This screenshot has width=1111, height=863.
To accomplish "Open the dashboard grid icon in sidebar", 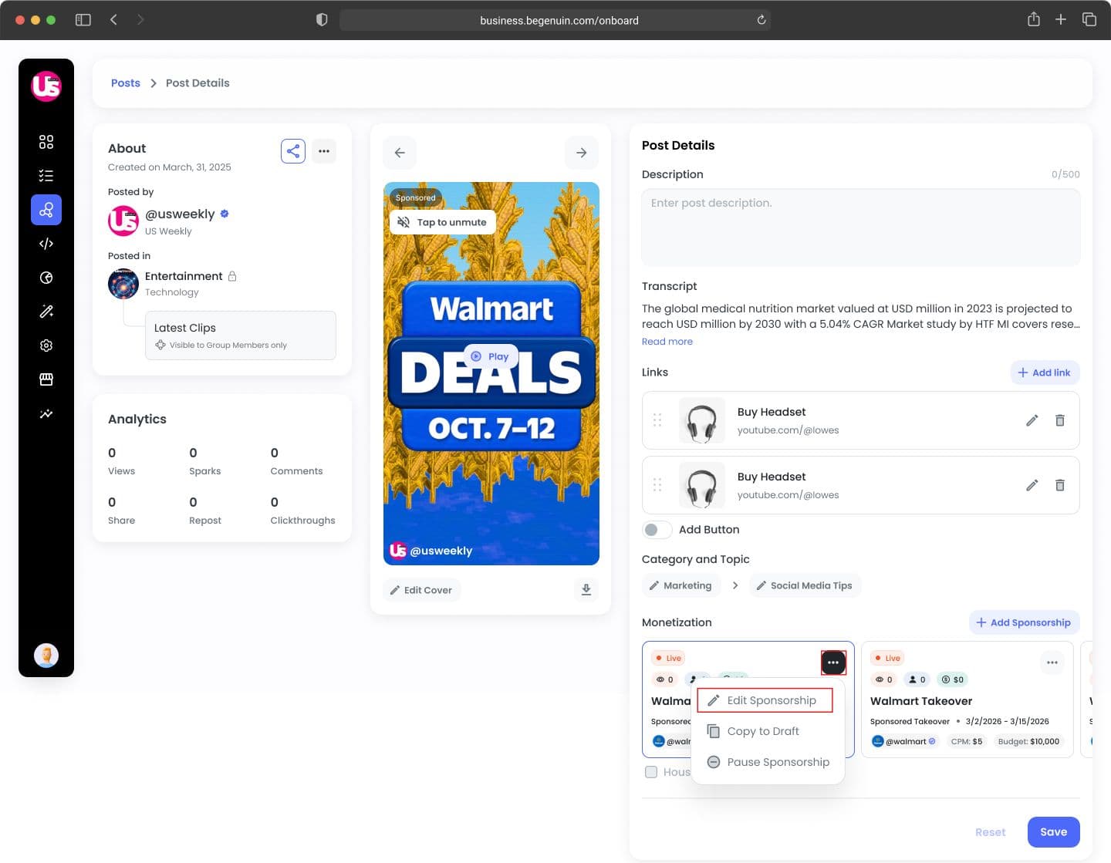I will pos(46,142).
